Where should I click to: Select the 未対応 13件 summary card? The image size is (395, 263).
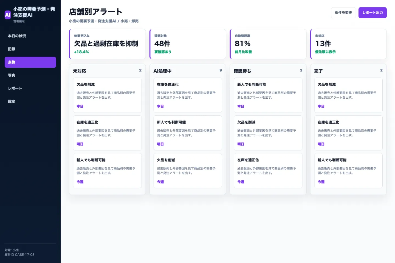coord(348,44)
